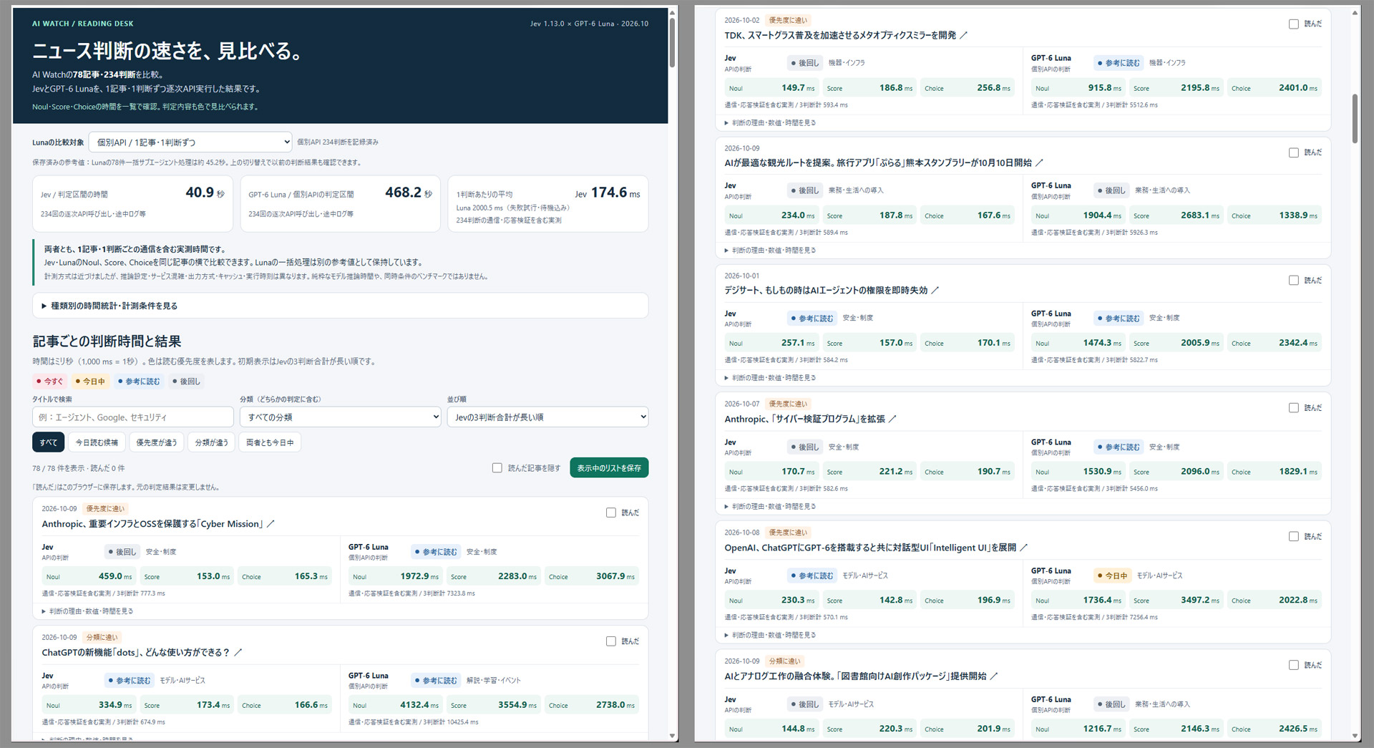
Task: Select the すべて filter tab
Action: pos(49,442)
